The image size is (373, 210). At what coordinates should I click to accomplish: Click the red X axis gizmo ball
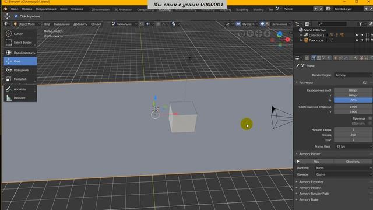pos(287,40)
